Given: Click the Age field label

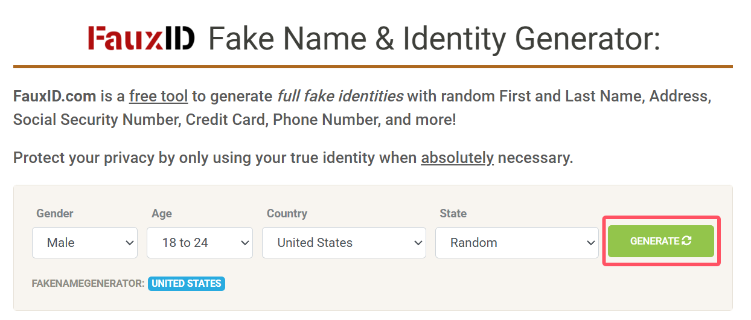Looking at the screenshot, I should (x=162, y=213).
